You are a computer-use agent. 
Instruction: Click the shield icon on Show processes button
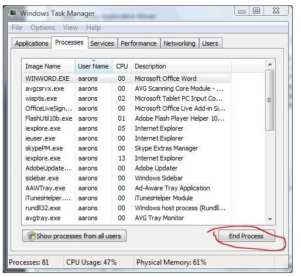coord(31,236)
